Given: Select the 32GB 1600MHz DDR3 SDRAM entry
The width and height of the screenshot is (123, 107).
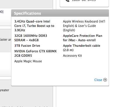Looking at the screenshot, I should (x=31, y=38).
